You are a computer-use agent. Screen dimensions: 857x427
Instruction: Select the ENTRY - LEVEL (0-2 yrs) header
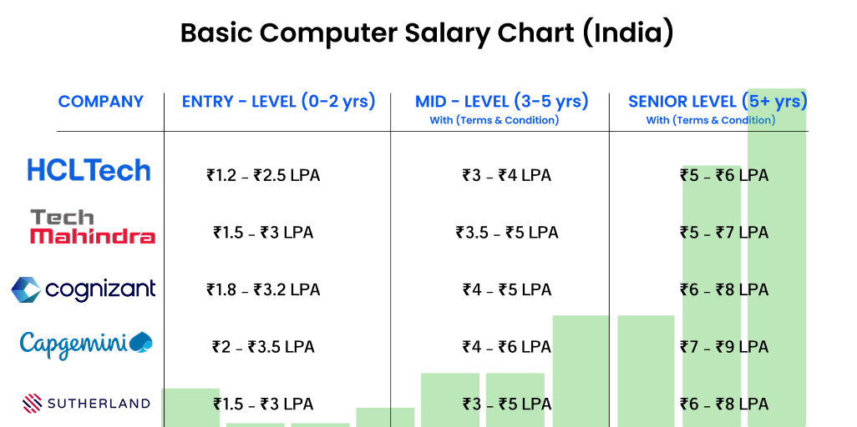click(278, 102)
